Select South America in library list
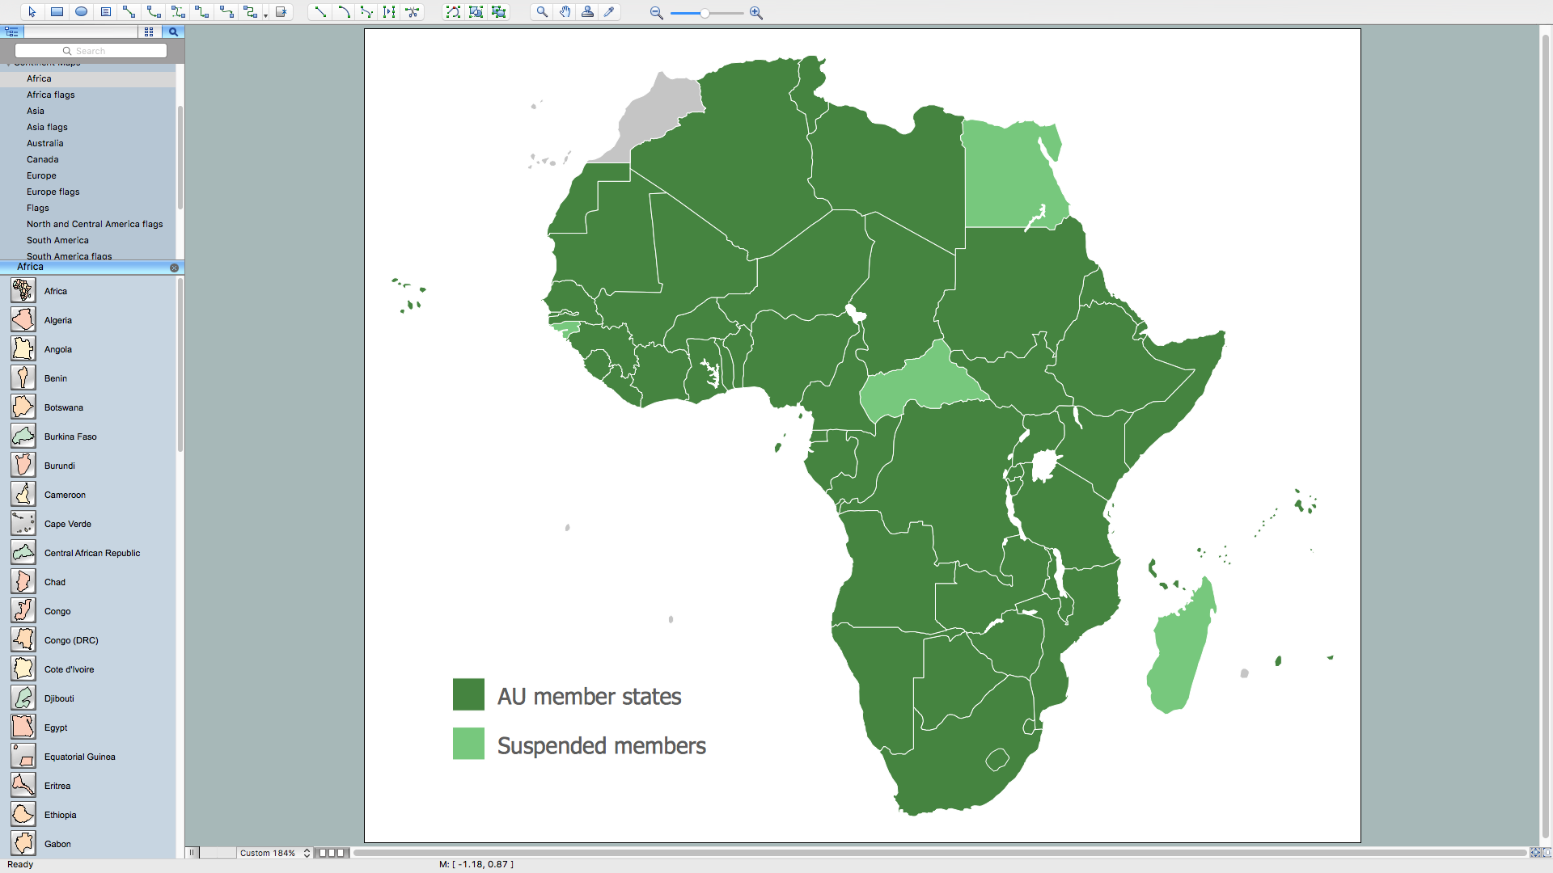 (x=57, y=240)
